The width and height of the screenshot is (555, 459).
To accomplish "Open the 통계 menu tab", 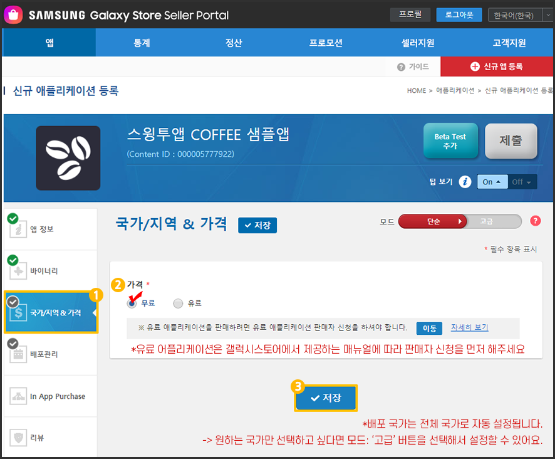I will [x=142, y=43].
